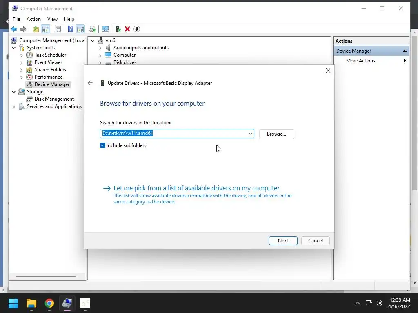Click the Performance gauge icon
The width and height of the screenshot is (418, 313).
[29, 77]
